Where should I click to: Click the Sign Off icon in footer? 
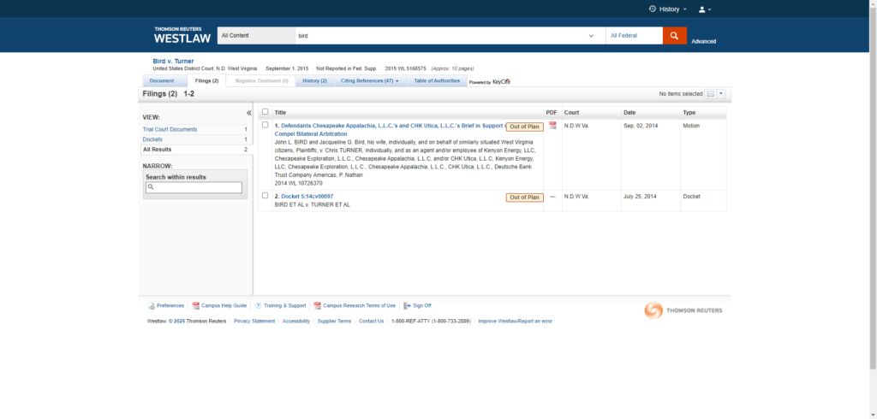407,305
